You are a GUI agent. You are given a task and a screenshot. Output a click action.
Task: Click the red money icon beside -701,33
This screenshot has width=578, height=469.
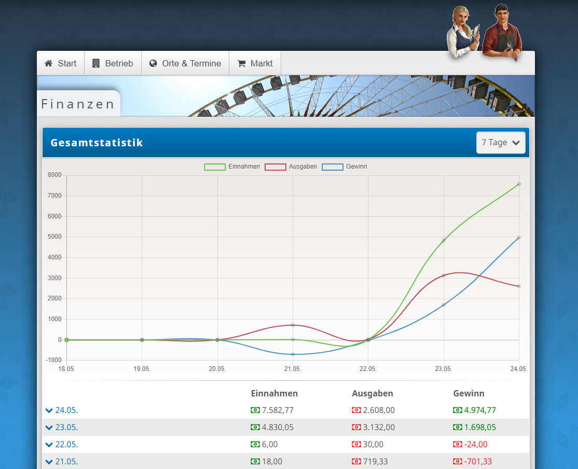point(458,461)
